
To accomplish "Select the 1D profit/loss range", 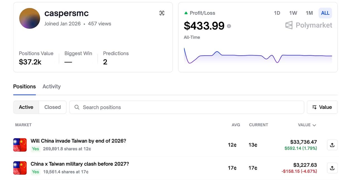I will point(277,13).
